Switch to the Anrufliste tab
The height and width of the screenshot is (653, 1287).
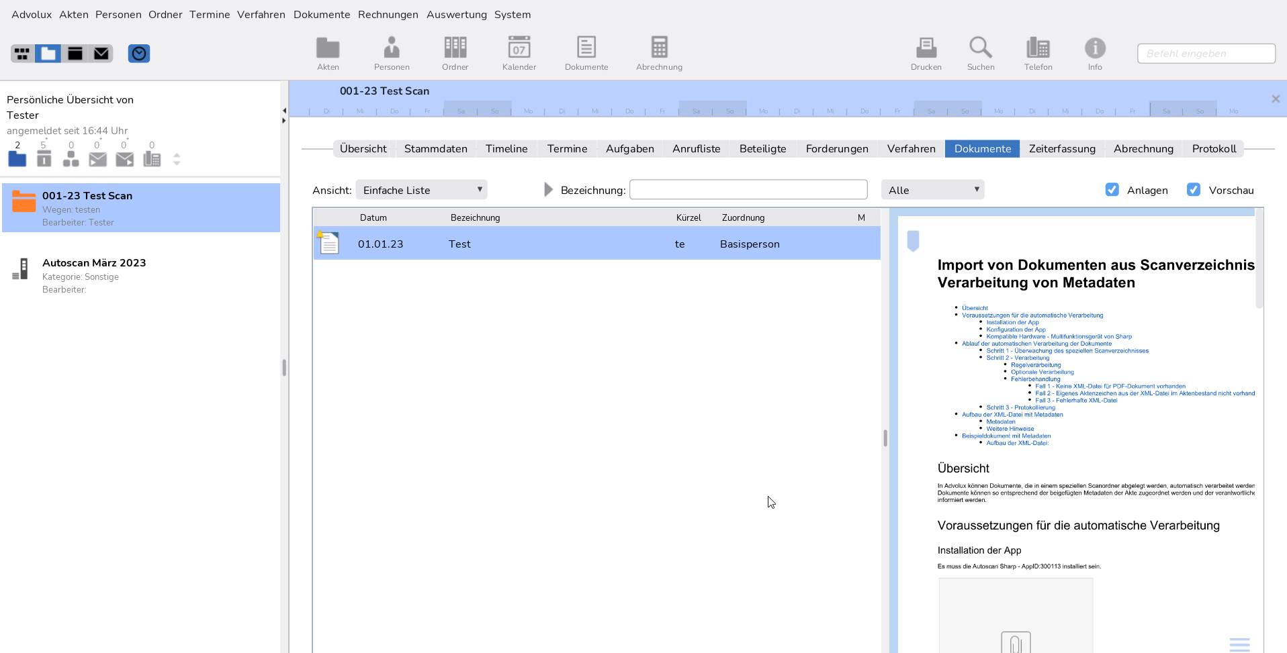tap(696, 149)
